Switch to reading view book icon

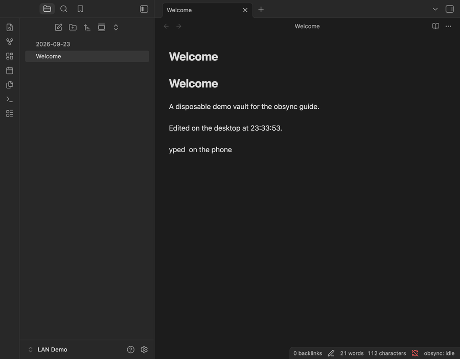(x=435, y=26)
